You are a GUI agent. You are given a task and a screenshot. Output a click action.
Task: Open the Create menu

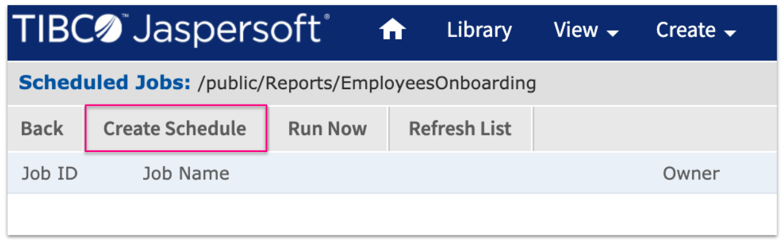(696, 30)
